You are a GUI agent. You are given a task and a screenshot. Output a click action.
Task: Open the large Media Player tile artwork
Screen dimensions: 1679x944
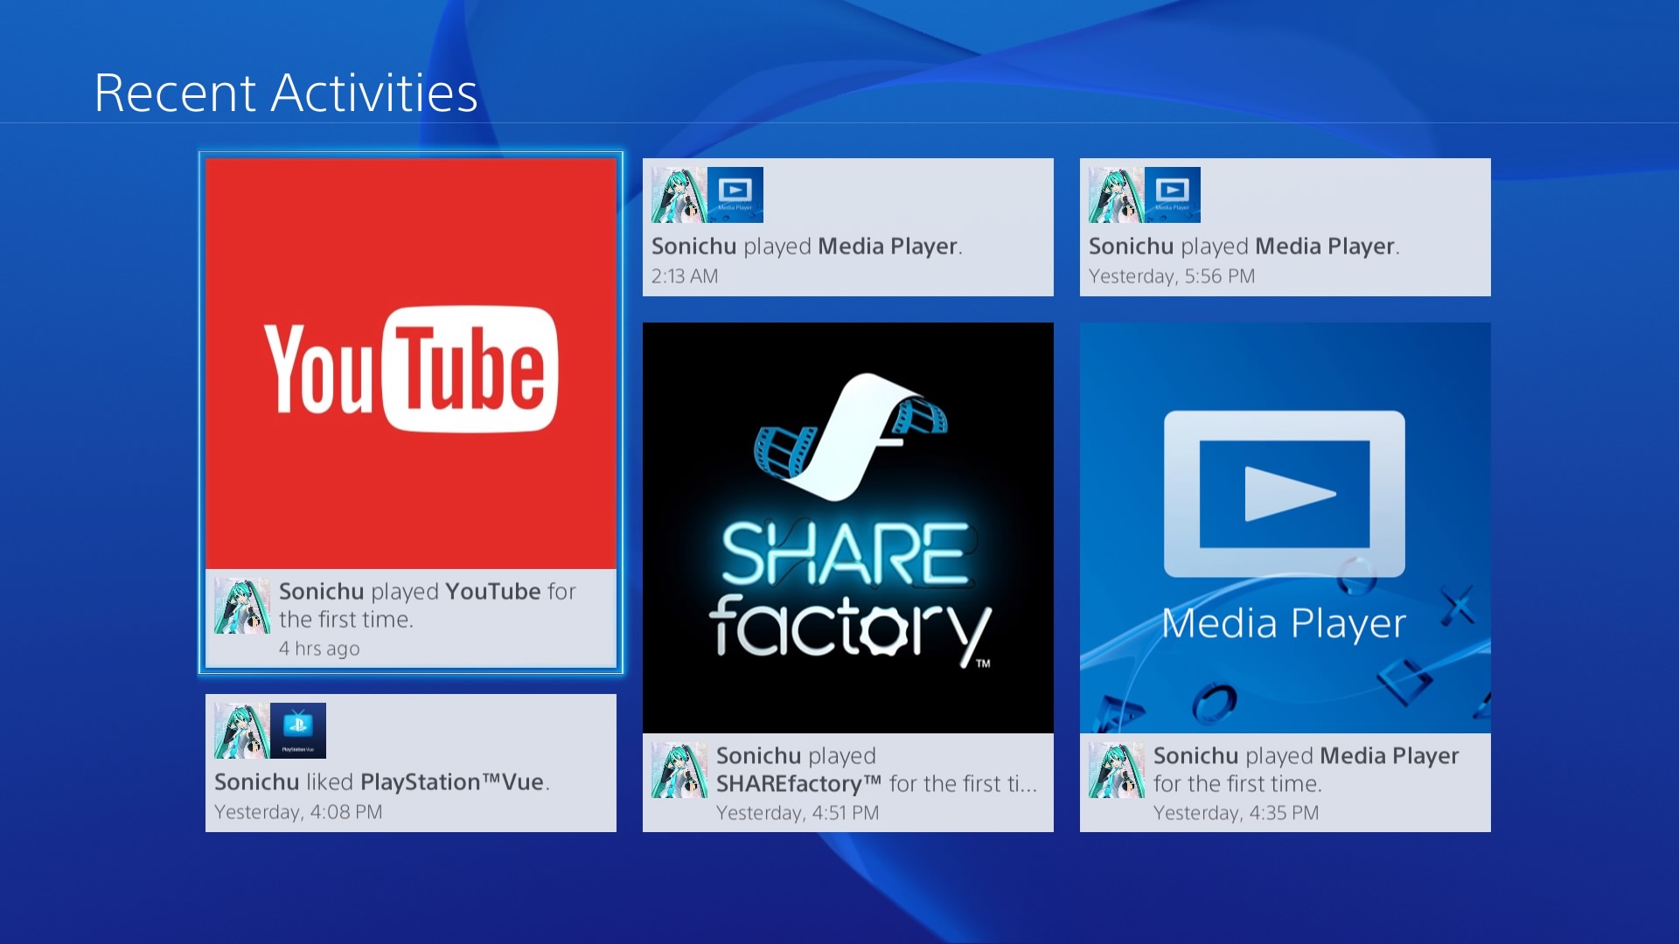(x=1285, y=528)
